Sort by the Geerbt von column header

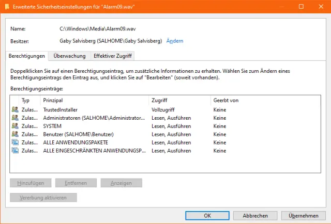point(226,100)
